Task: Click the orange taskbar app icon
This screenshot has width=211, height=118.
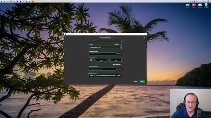Action: click(x=33, y=1)
